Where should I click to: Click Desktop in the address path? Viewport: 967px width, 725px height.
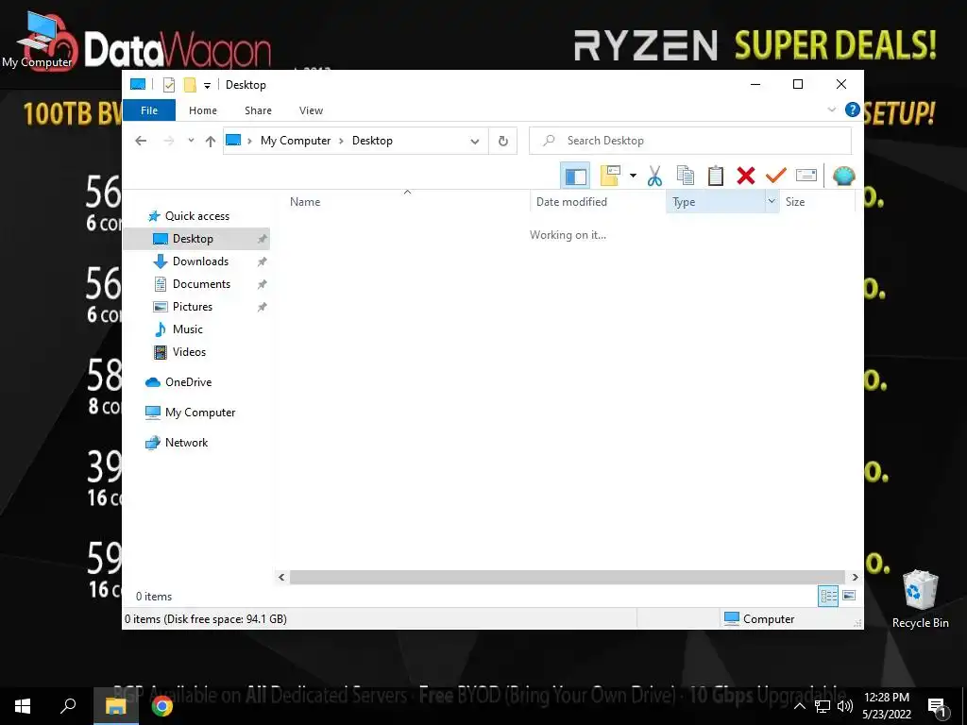click(372, 141)
